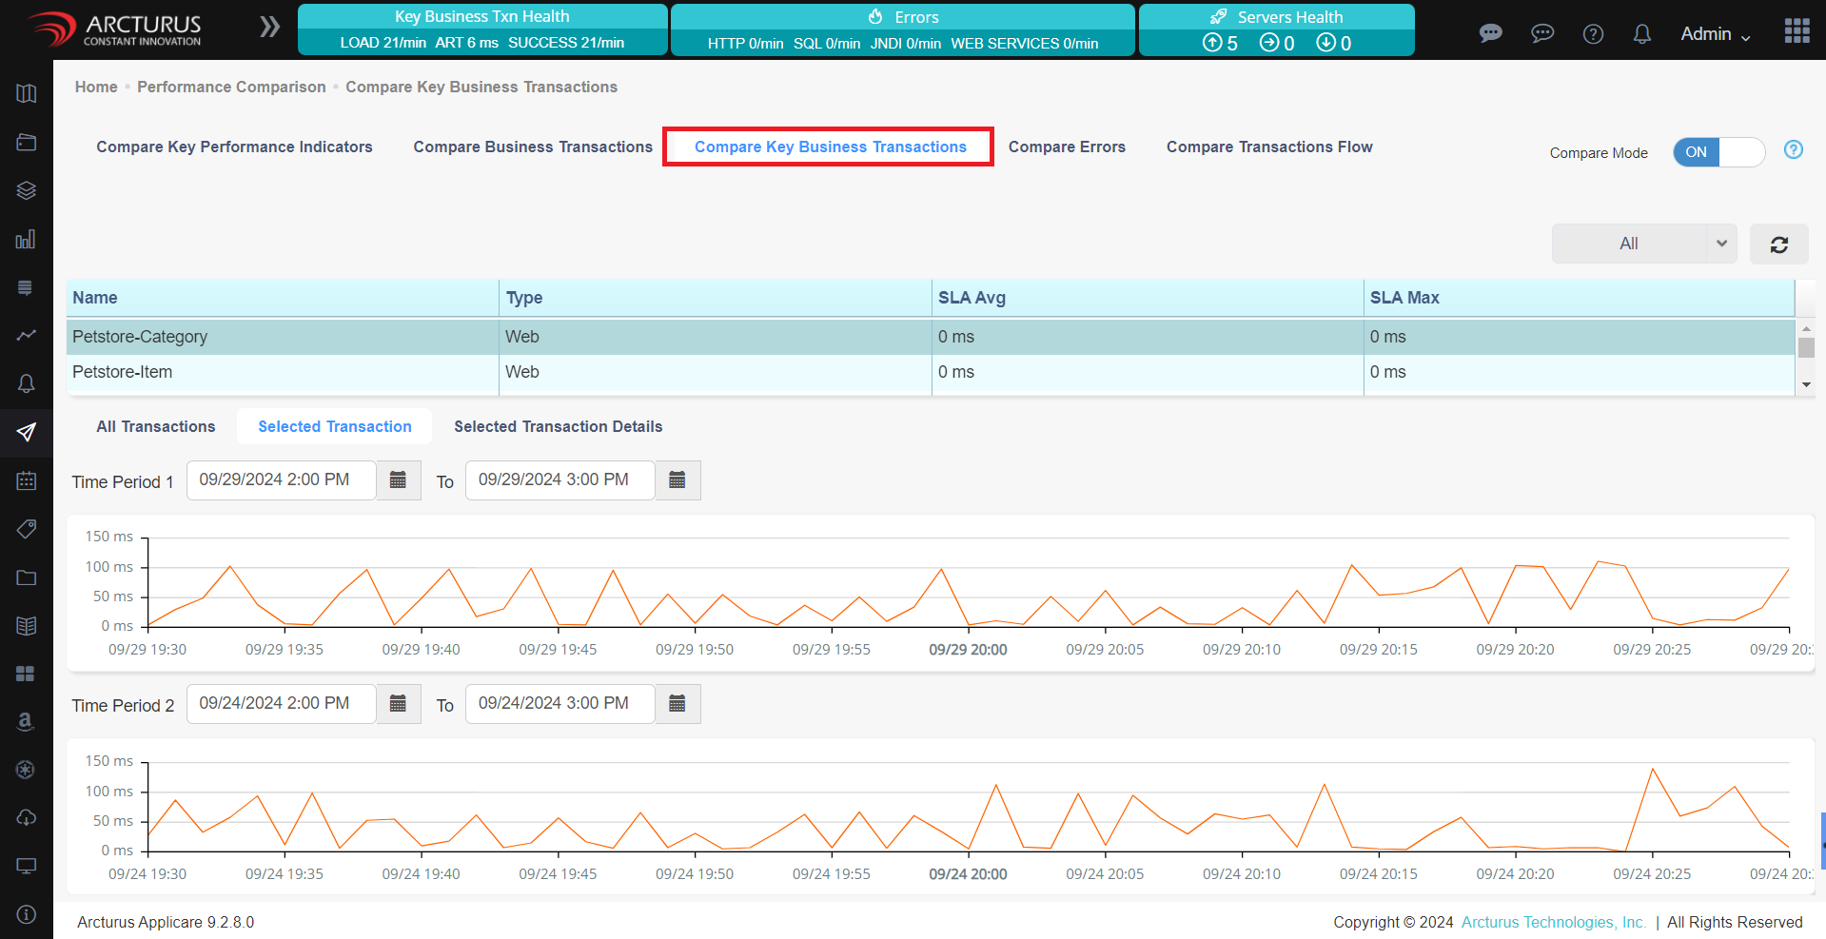Open the Admin user menu

pyautogui.click(x=1715, y=34)
